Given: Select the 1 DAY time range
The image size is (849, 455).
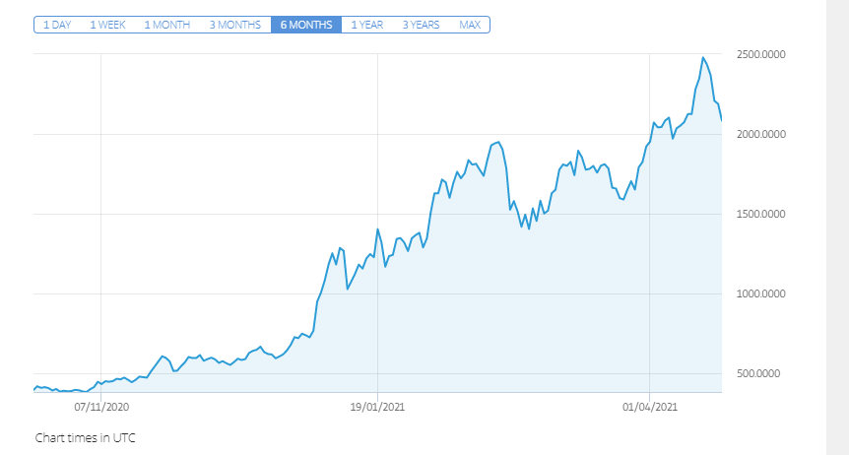Looking at the screenshot, I should (57, 25).
